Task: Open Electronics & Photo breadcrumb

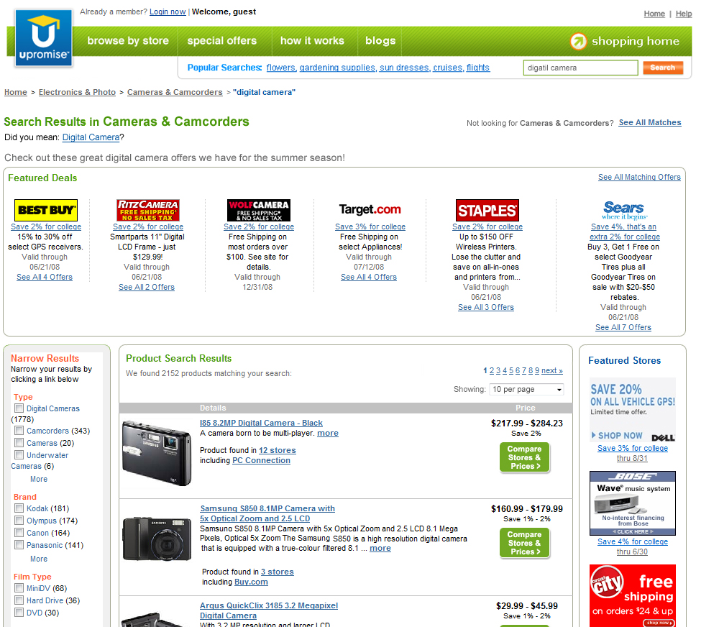Action: click(x=77, y=92)
